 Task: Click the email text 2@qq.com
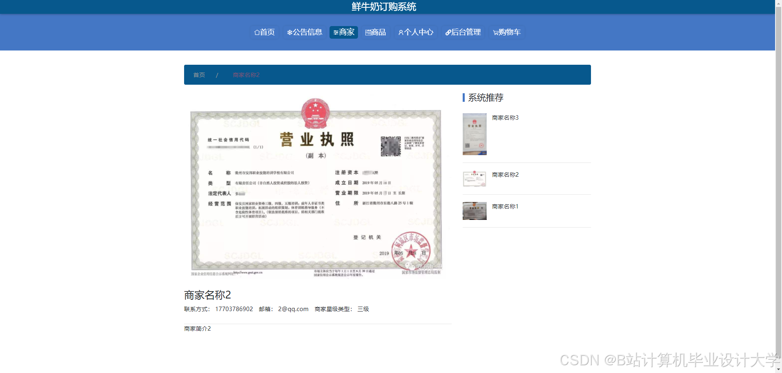tap(293, 309)
